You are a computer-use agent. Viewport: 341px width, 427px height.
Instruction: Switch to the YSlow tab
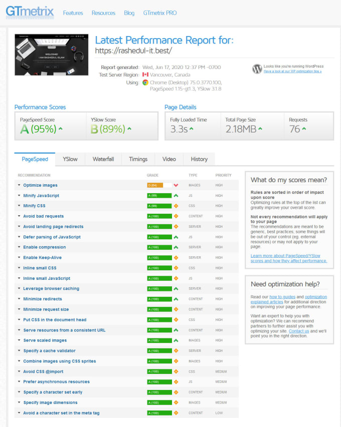[70, 159]
